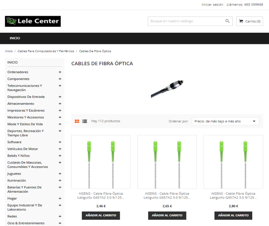The image size is (269, 226).
Task: Switch to grid view of products
Action: (77, 121)
